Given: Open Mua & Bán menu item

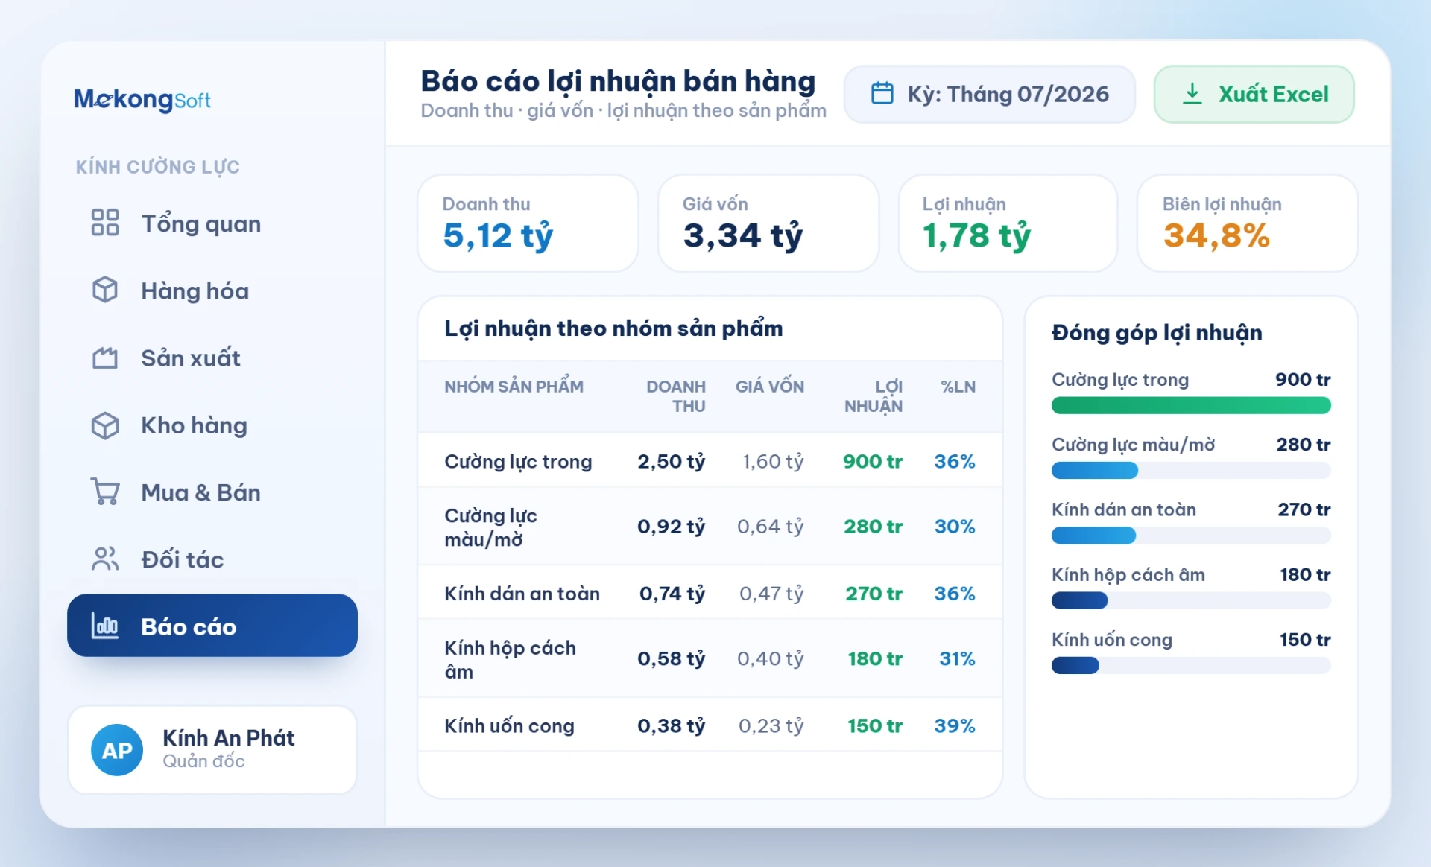Looking at the screenshot, I should 212,492.
